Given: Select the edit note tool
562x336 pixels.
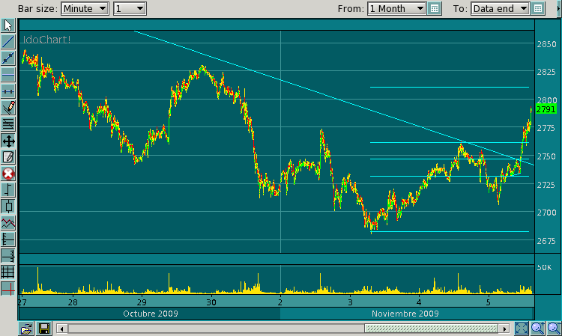Looking at the screenshot, I should pos(8,157).
